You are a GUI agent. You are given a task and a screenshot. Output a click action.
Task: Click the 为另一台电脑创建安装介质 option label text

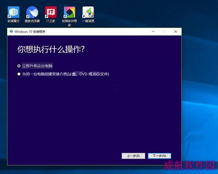coord(66,74)
